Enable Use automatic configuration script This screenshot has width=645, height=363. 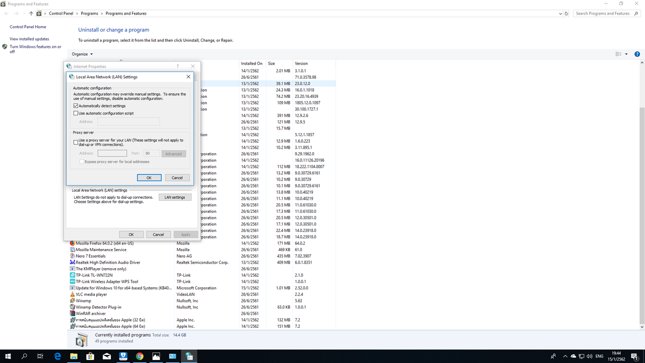click(x=76, y=113)
